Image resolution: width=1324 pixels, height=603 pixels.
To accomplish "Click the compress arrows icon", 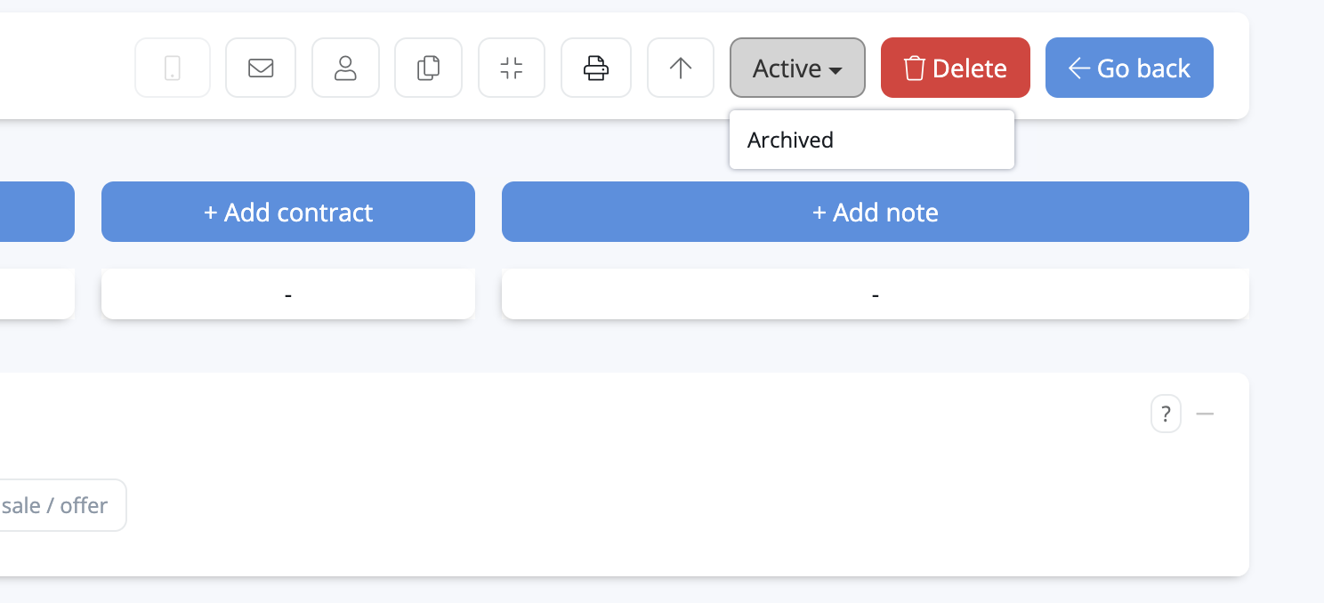I will 511,68.
